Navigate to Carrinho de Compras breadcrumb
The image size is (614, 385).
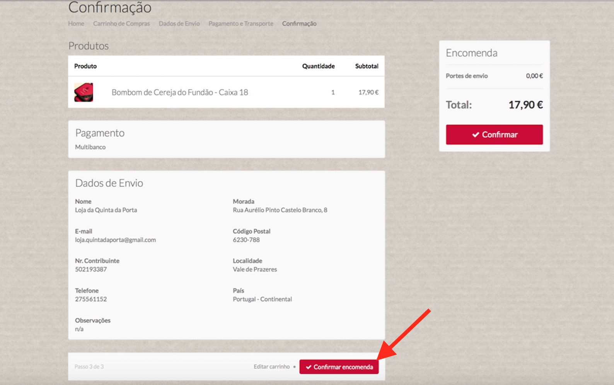coord(121,24)
